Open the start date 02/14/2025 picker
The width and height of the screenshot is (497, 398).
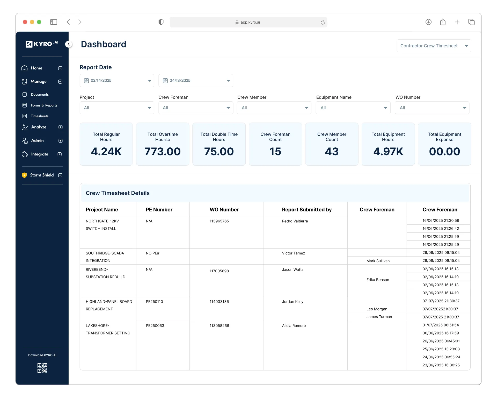(117, 81)
